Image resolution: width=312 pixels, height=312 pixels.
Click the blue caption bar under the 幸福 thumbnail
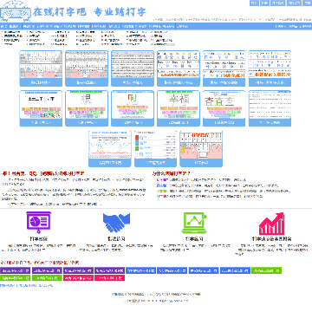tap(179, 122)
